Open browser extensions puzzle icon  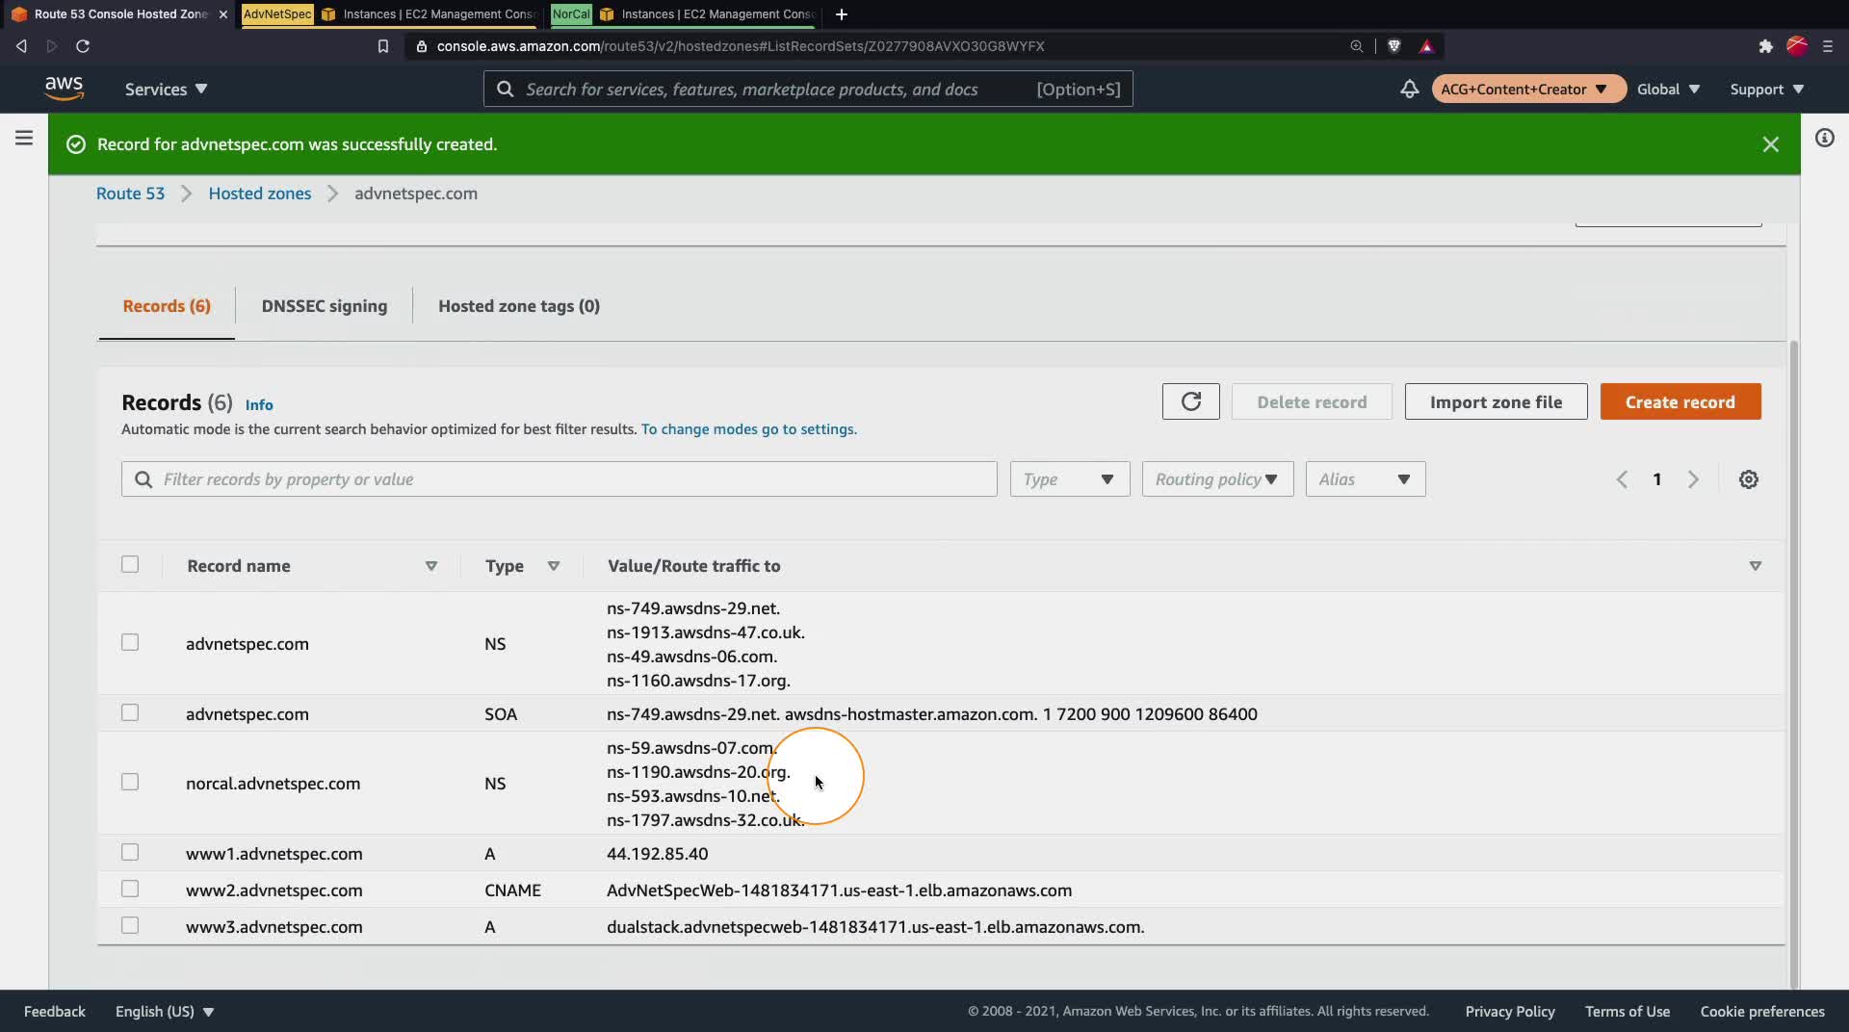pyautogui.click(x=1765, y=46)
